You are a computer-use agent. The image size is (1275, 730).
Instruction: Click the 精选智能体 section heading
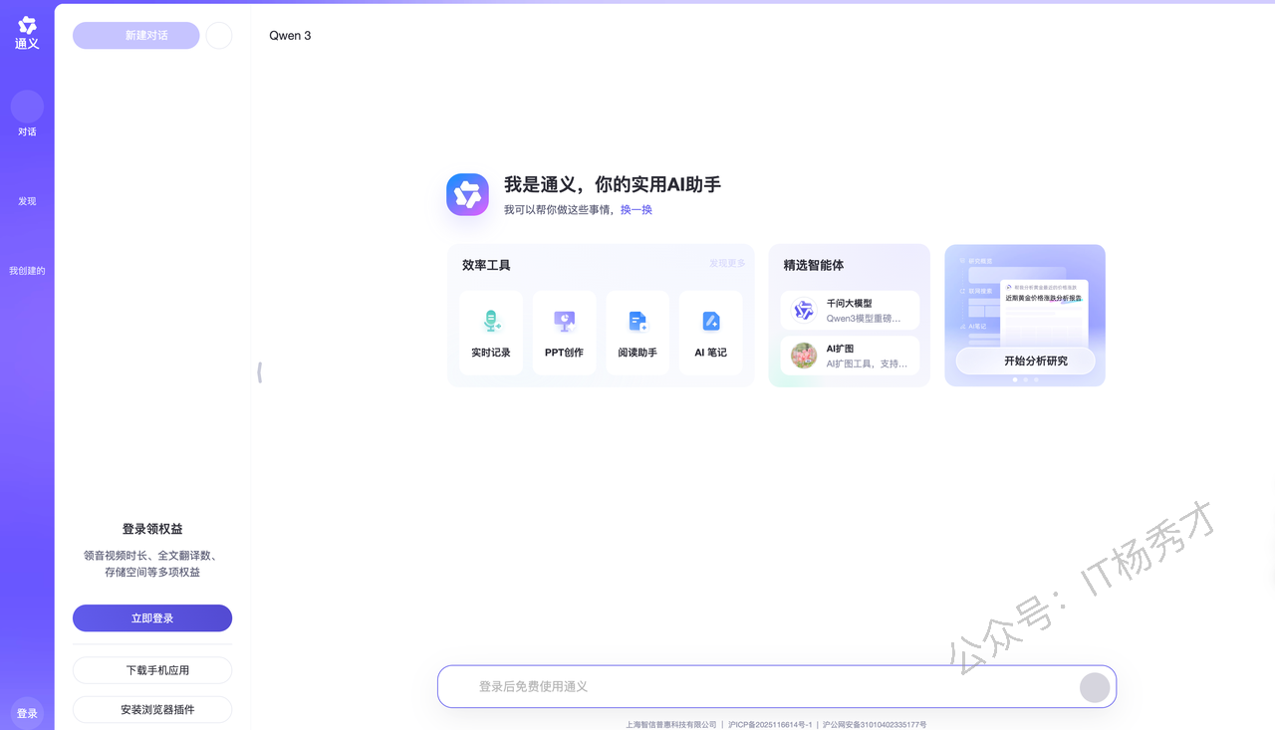814,265
